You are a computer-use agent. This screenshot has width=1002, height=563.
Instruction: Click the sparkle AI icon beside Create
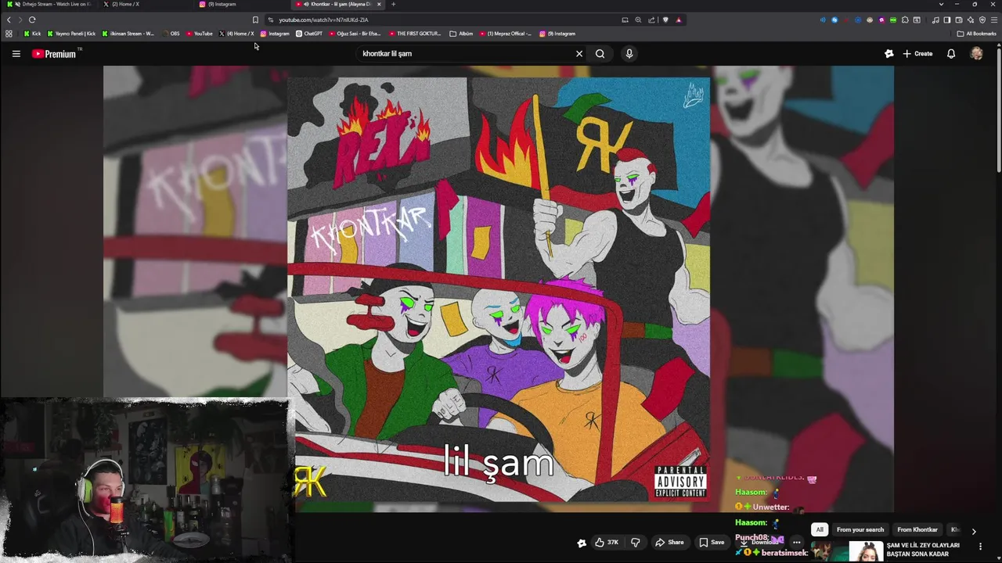[x=888, y=54]
